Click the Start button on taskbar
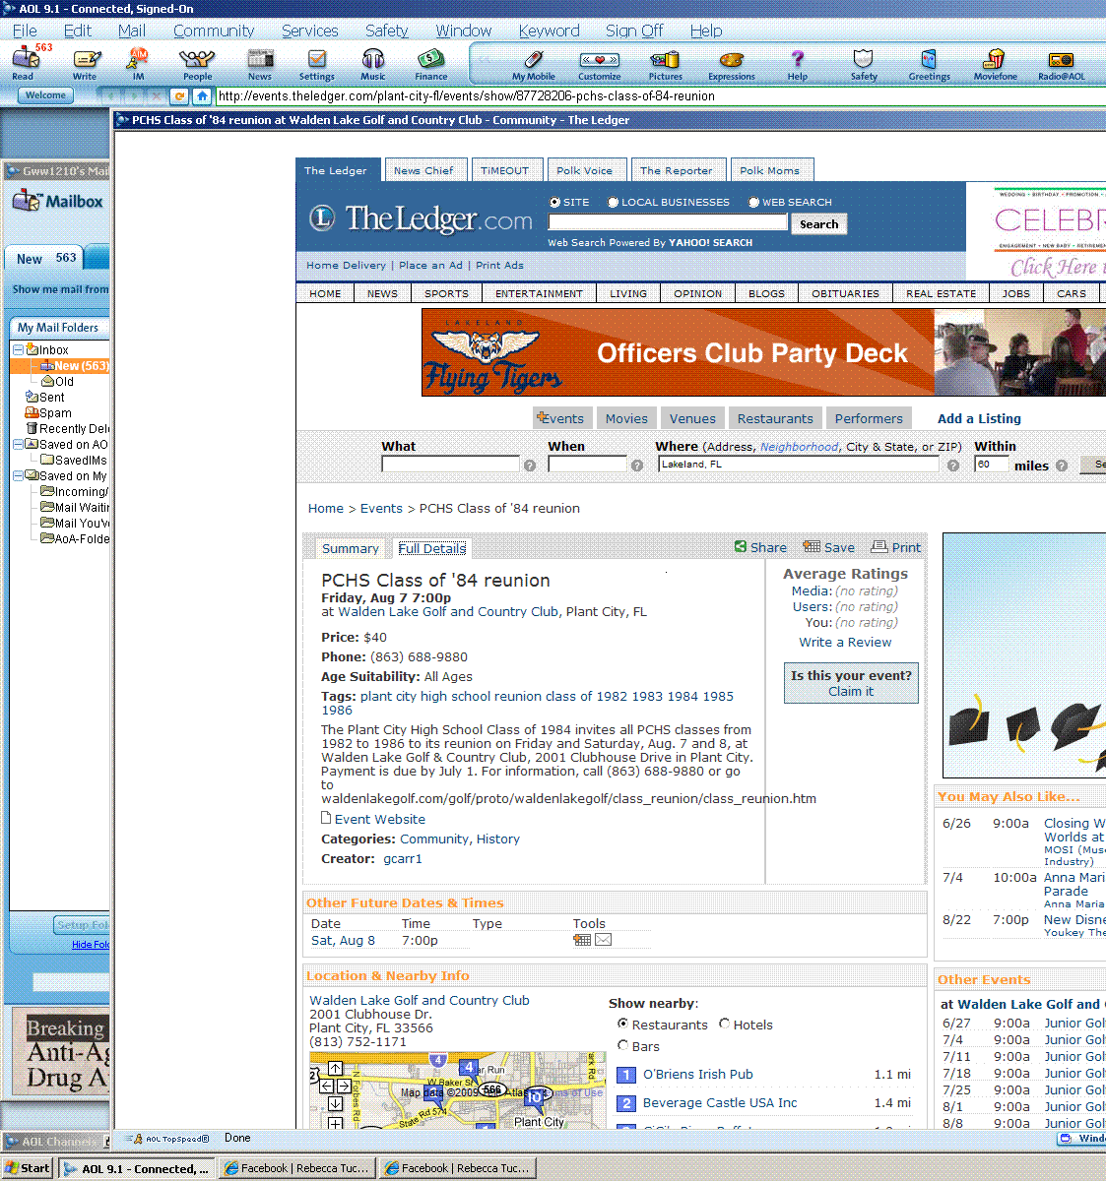 point(28,1168)
